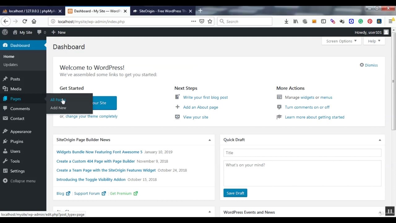This screenshot has width=396, height=223.
Task: Click Turn comments on or off
Action: click(x=307, y=107)
